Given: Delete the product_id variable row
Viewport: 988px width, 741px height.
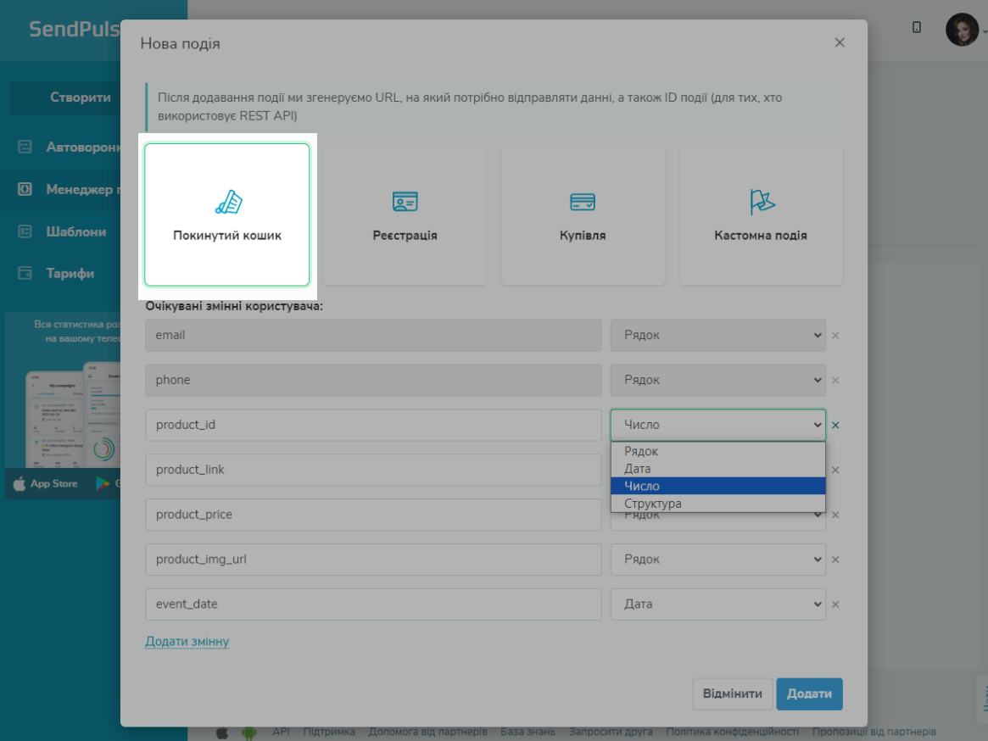Looking at the screenshot, I should tap(835, 426).
